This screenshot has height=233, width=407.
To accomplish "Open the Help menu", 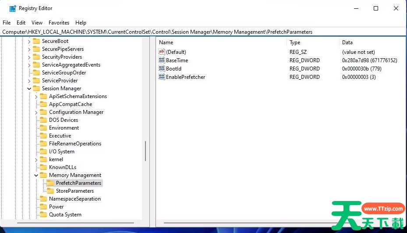I will 81,23.
